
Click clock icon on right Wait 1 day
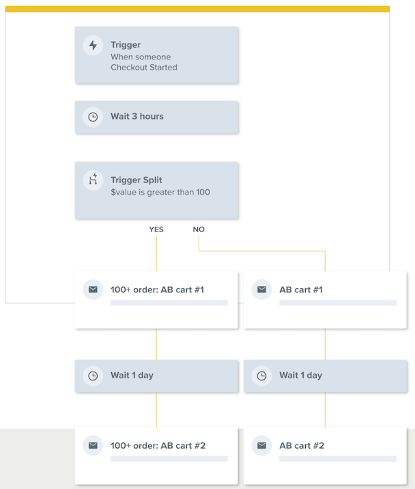pos(261,376)
